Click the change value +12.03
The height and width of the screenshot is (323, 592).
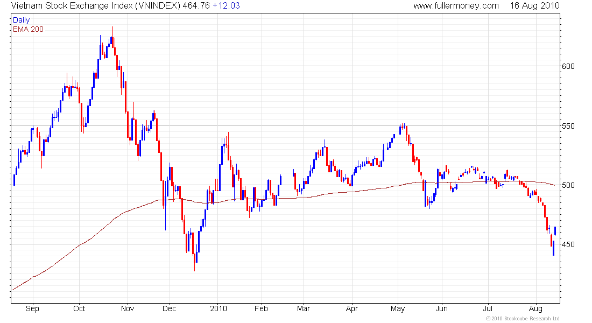(226, 6)
